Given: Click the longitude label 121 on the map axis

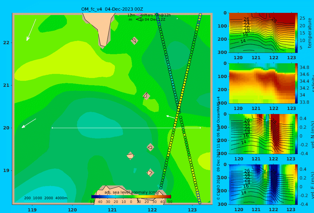Looking at the screenshot, I should point(112,210).
